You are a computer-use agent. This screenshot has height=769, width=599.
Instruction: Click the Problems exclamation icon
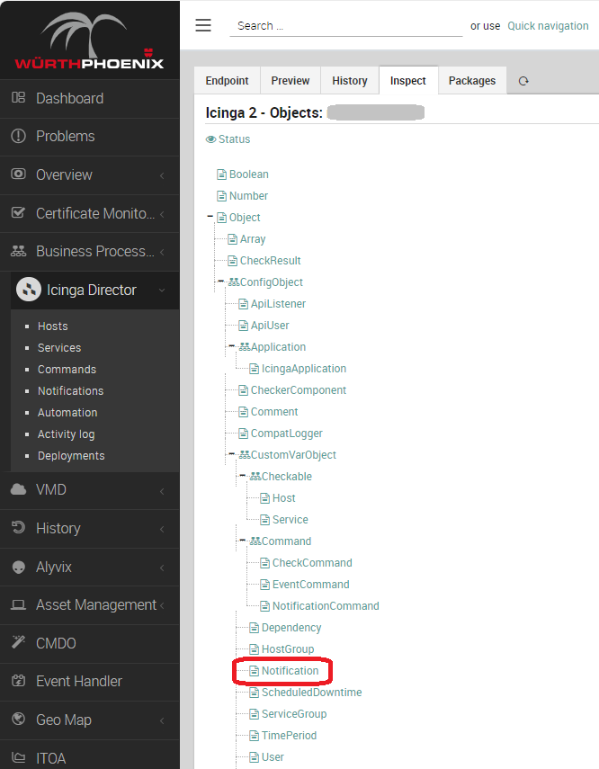click(x=18, y=136)
